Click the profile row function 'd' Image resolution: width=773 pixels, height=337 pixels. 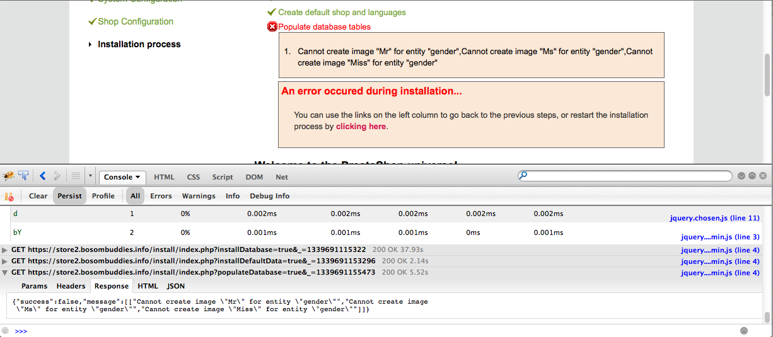(x=15, y=214)
